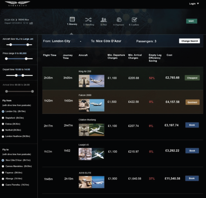View Learjet 45 interior thumbnail
Viewport: 206px width, 198px height.
click(x=85, y=154)
